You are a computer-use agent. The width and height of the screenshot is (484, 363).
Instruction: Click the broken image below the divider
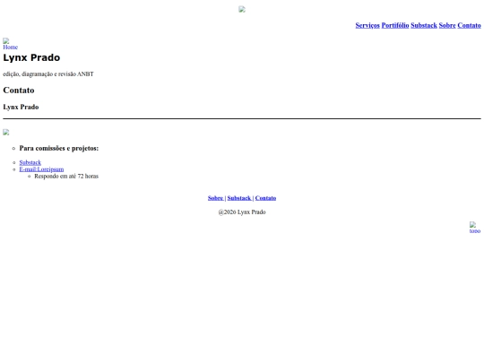pos(6,132)
